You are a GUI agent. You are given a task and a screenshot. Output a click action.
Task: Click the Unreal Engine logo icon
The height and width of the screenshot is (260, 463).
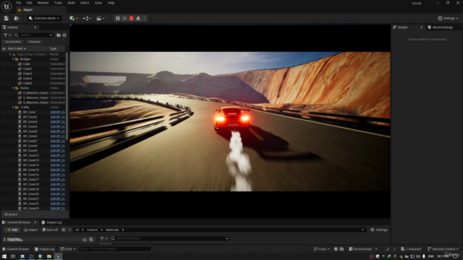[7, 6]
